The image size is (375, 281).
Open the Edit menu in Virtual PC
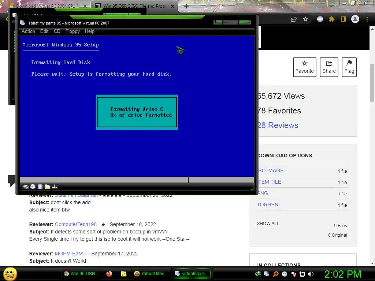(44, 31)
